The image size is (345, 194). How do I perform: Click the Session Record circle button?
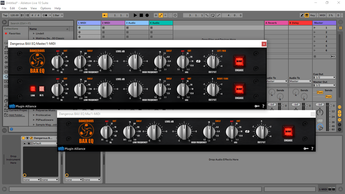pyautogui.click(x=175, y=15)
